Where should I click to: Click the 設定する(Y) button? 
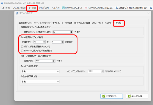pyautogui.click(x=112, y=96)
